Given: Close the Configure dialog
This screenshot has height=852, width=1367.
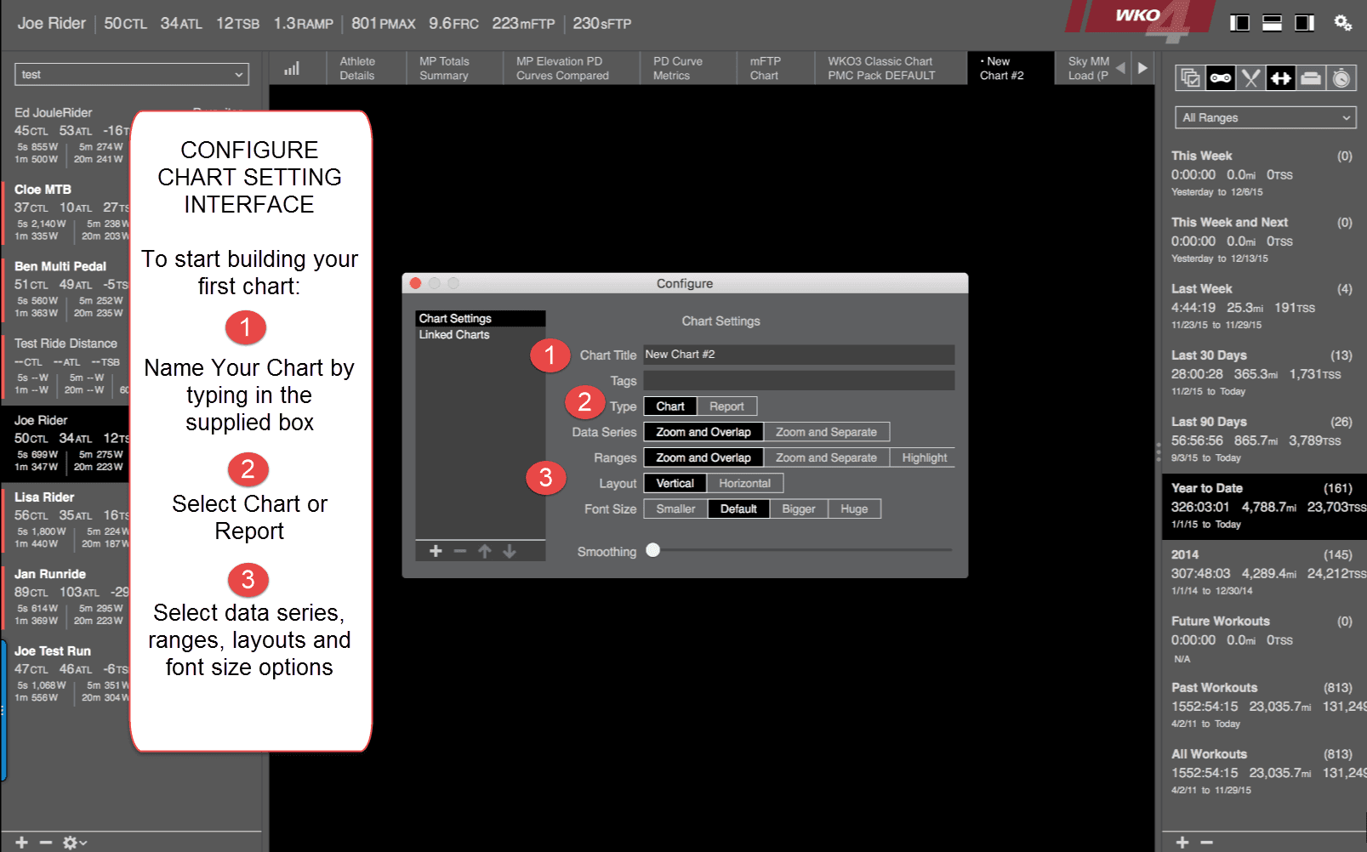Looking at the screenshot, I should click(x=415, y=283).
